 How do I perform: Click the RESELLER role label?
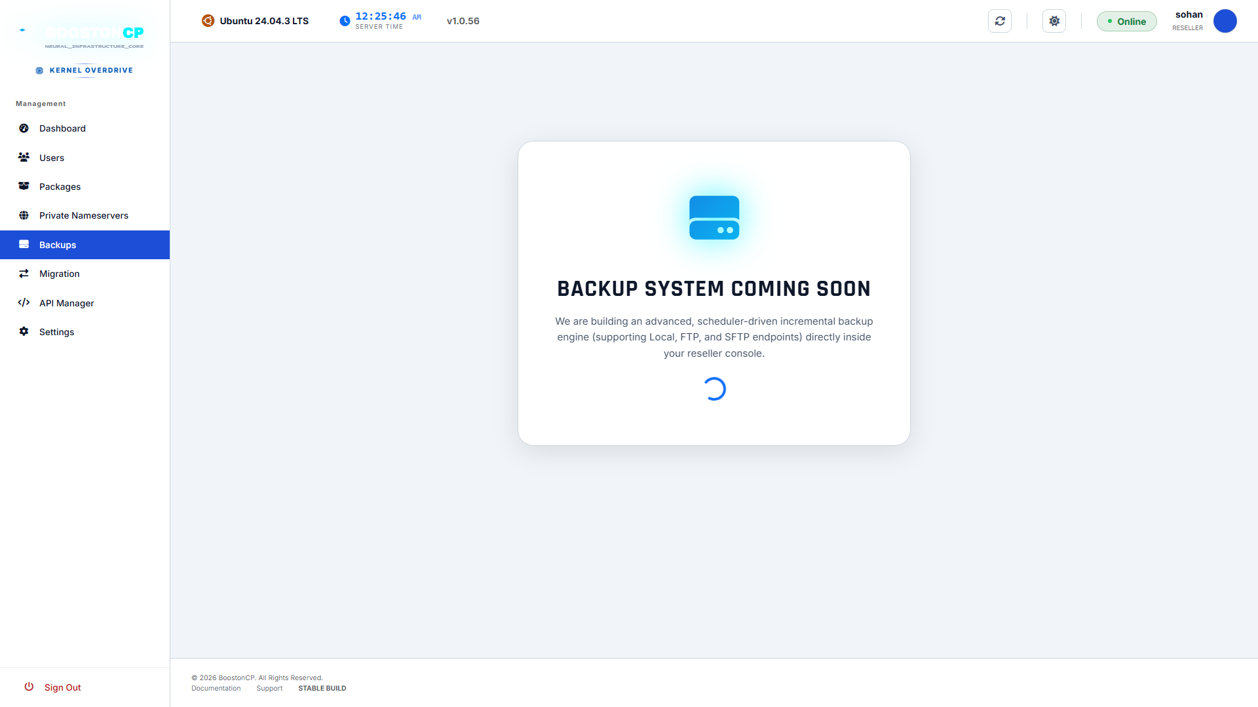pos(1188,28)
